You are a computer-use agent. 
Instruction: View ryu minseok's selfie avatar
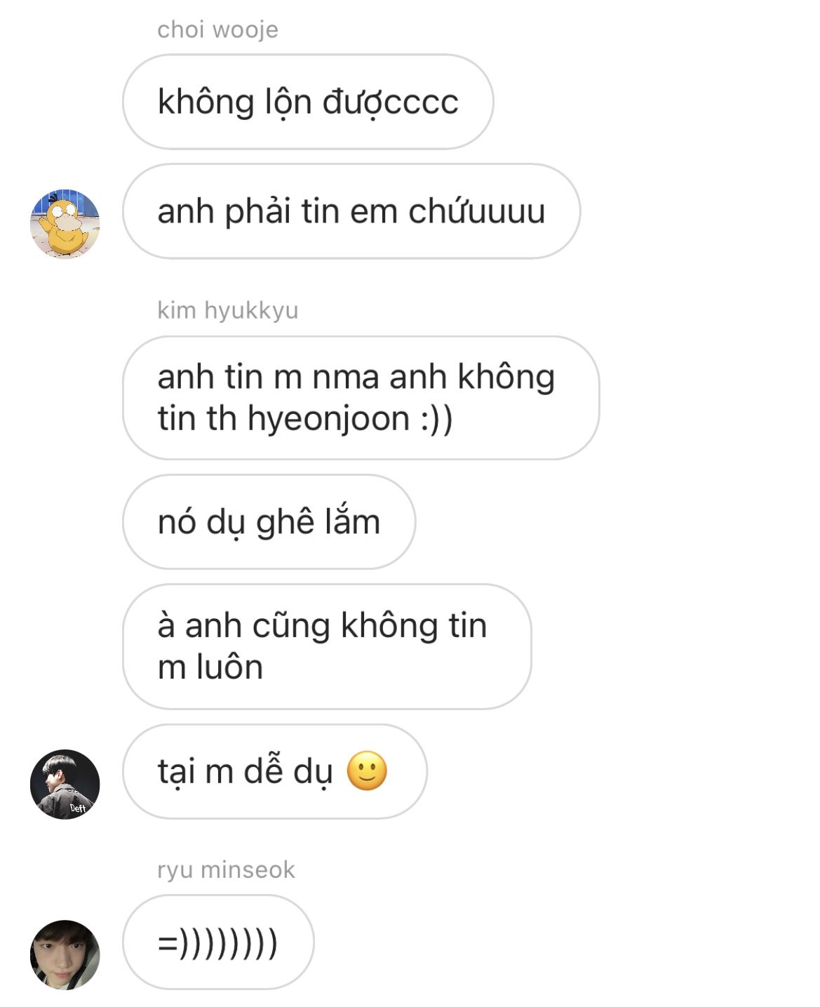tap(65, 954)
